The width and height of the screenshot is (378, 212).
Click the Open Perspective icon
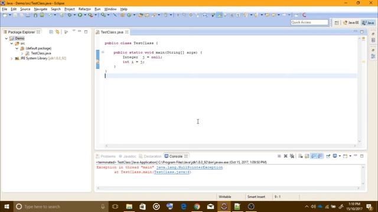[337, 22]
